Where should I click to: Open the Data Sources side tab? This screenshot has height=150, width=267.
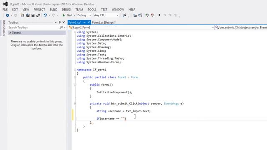tap(4, 28)
